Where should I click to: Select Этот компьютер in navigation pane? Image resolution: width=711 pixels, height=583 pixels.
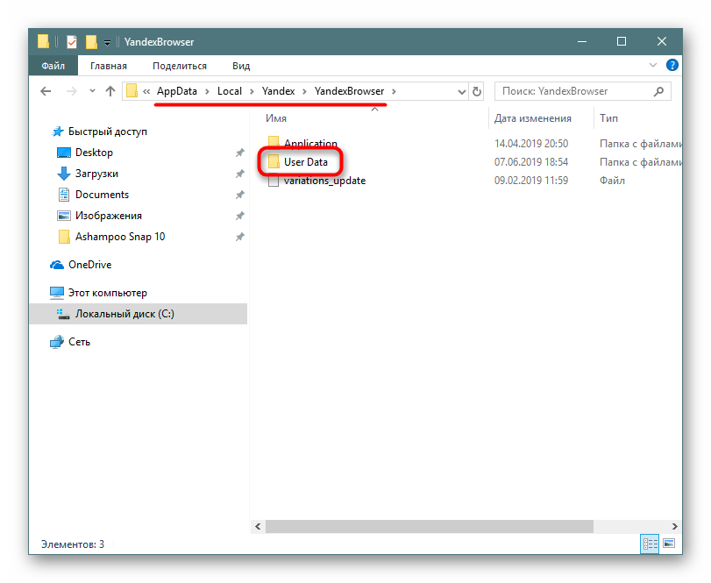point(108,293)
